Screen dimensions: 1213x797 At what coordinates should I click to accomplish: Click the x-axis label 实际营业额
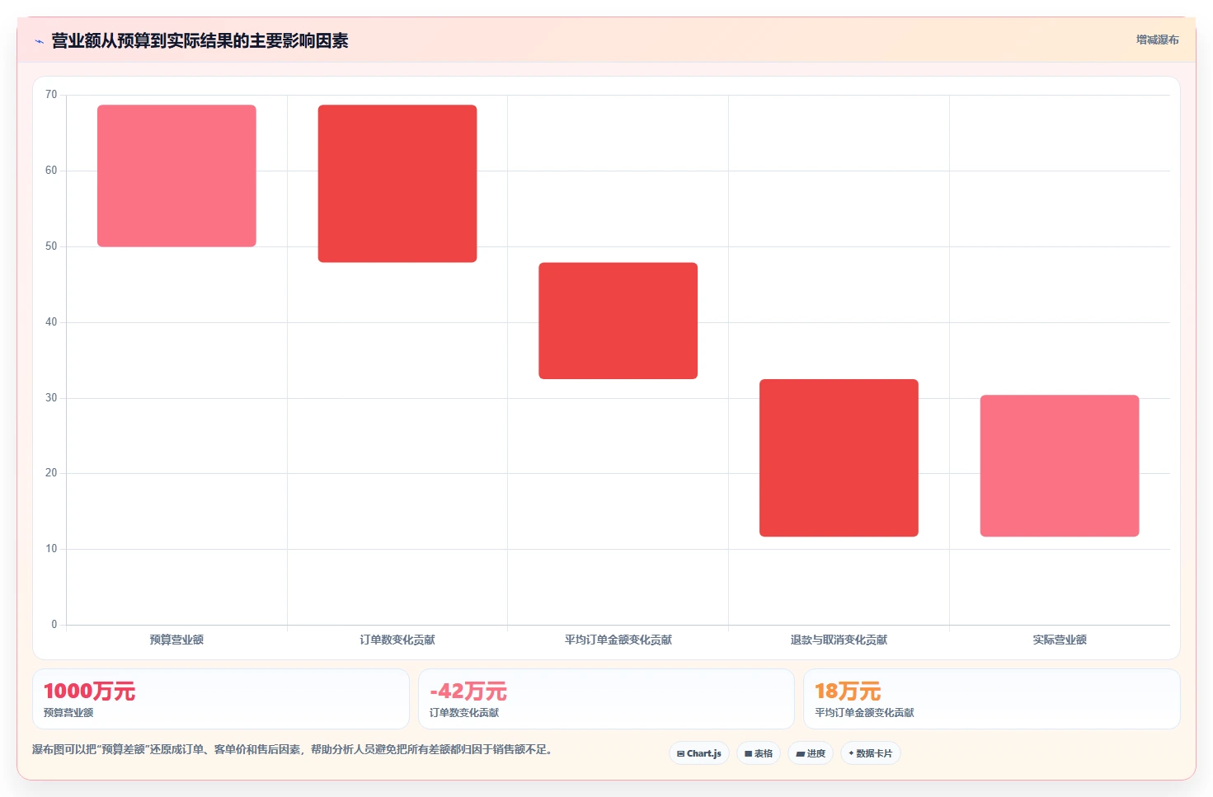pyautogui.click(x=1060, y=640)
